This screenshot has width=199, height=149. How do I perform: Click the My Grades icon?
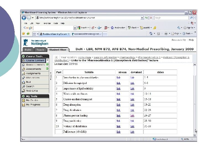23,100
